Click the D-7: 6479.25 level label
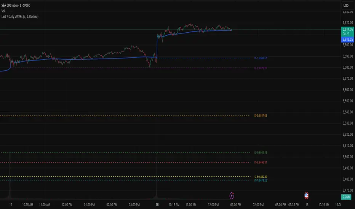The image size is (355, 209). pos(261,180)
